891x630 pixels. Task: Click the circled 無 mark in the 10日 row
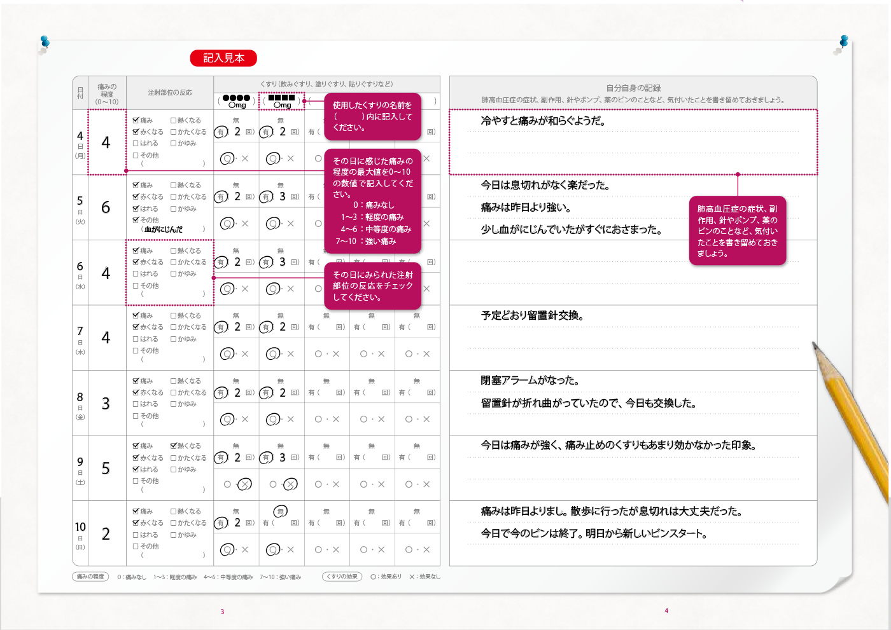click(x=280, y=511)
